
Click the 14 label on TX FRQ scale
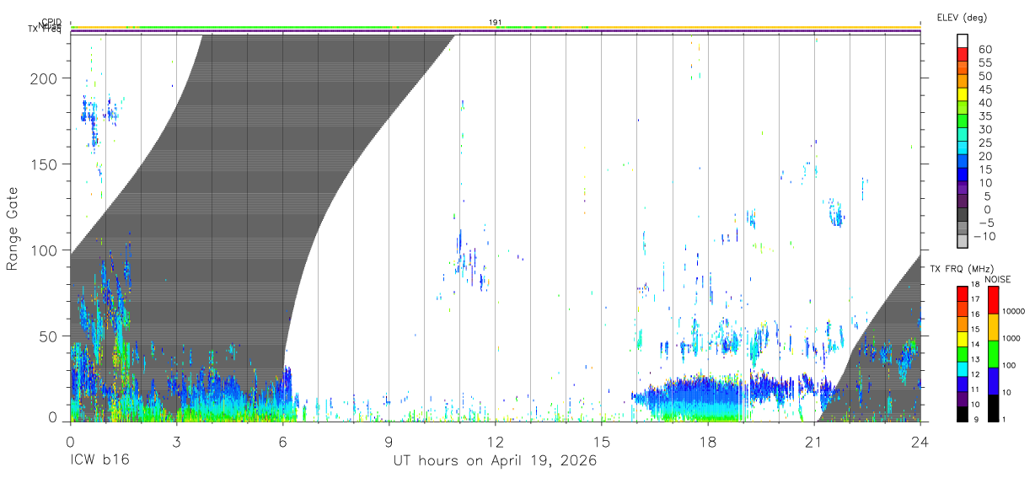click(x=975, y=345)
